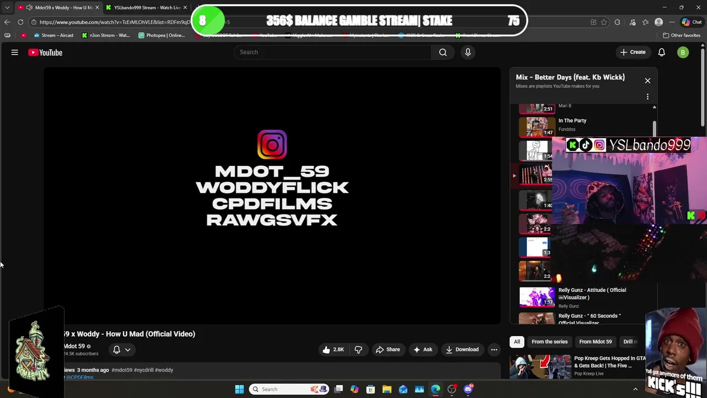Open Task View on the taskbar

point(339,389)
